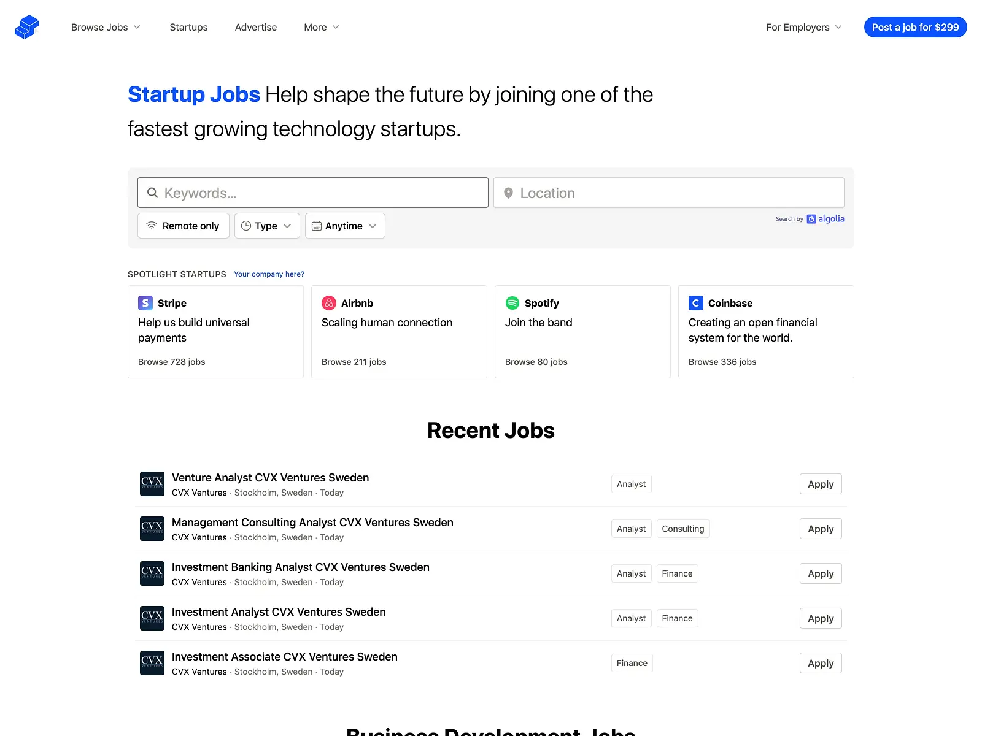Open Browse 80 jobs at Spotify
This screenshot has width=982, height=736.
536,362
